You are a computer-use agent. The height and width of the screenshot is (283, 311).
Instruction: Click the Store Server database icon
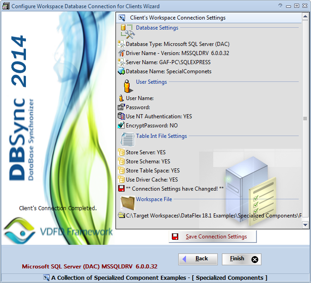click(121, 152)
